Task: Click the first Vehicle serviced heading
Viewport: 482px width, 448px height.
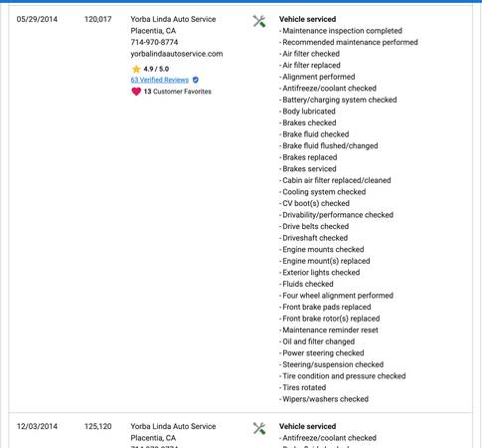Action: pyautogui.click(x=307, y=19)
